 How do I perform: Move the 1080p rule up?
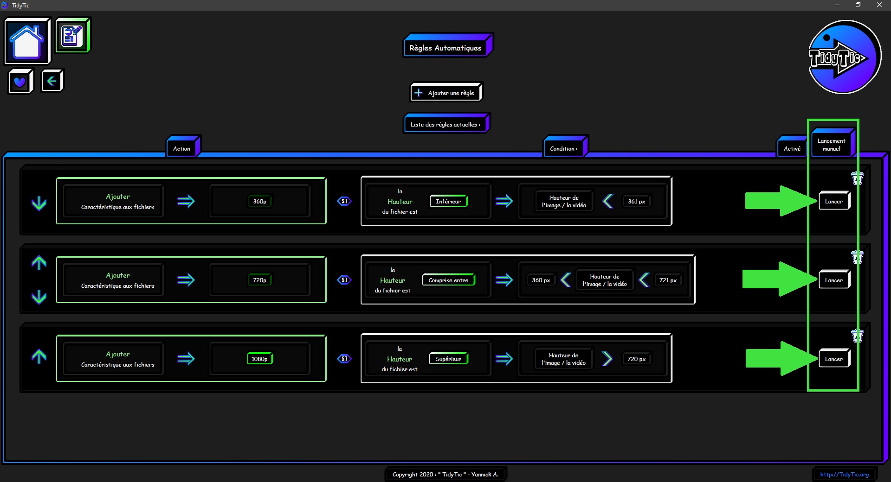(x=39, y=356)
